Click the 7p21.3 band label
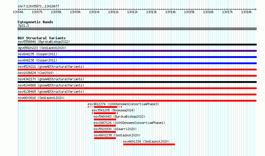This screenshot has height=156, width=265. click(x=23, y=26)
